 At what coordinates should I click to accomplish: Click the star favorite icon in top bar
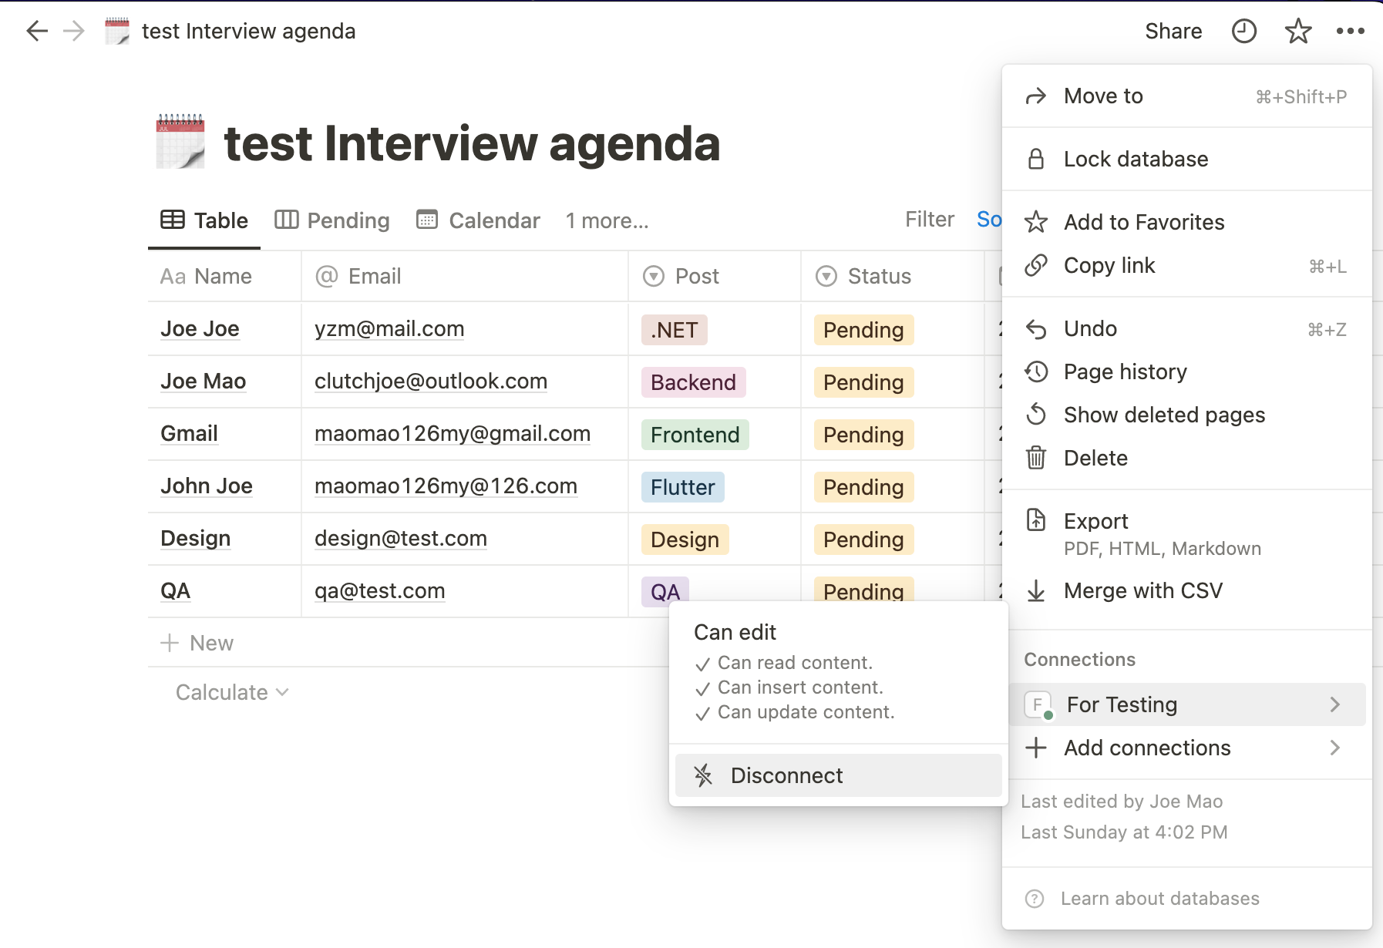[1298, 31]
